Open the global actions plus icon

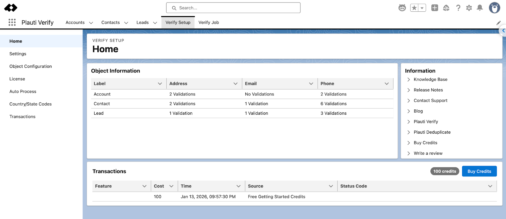coord(435,8)
